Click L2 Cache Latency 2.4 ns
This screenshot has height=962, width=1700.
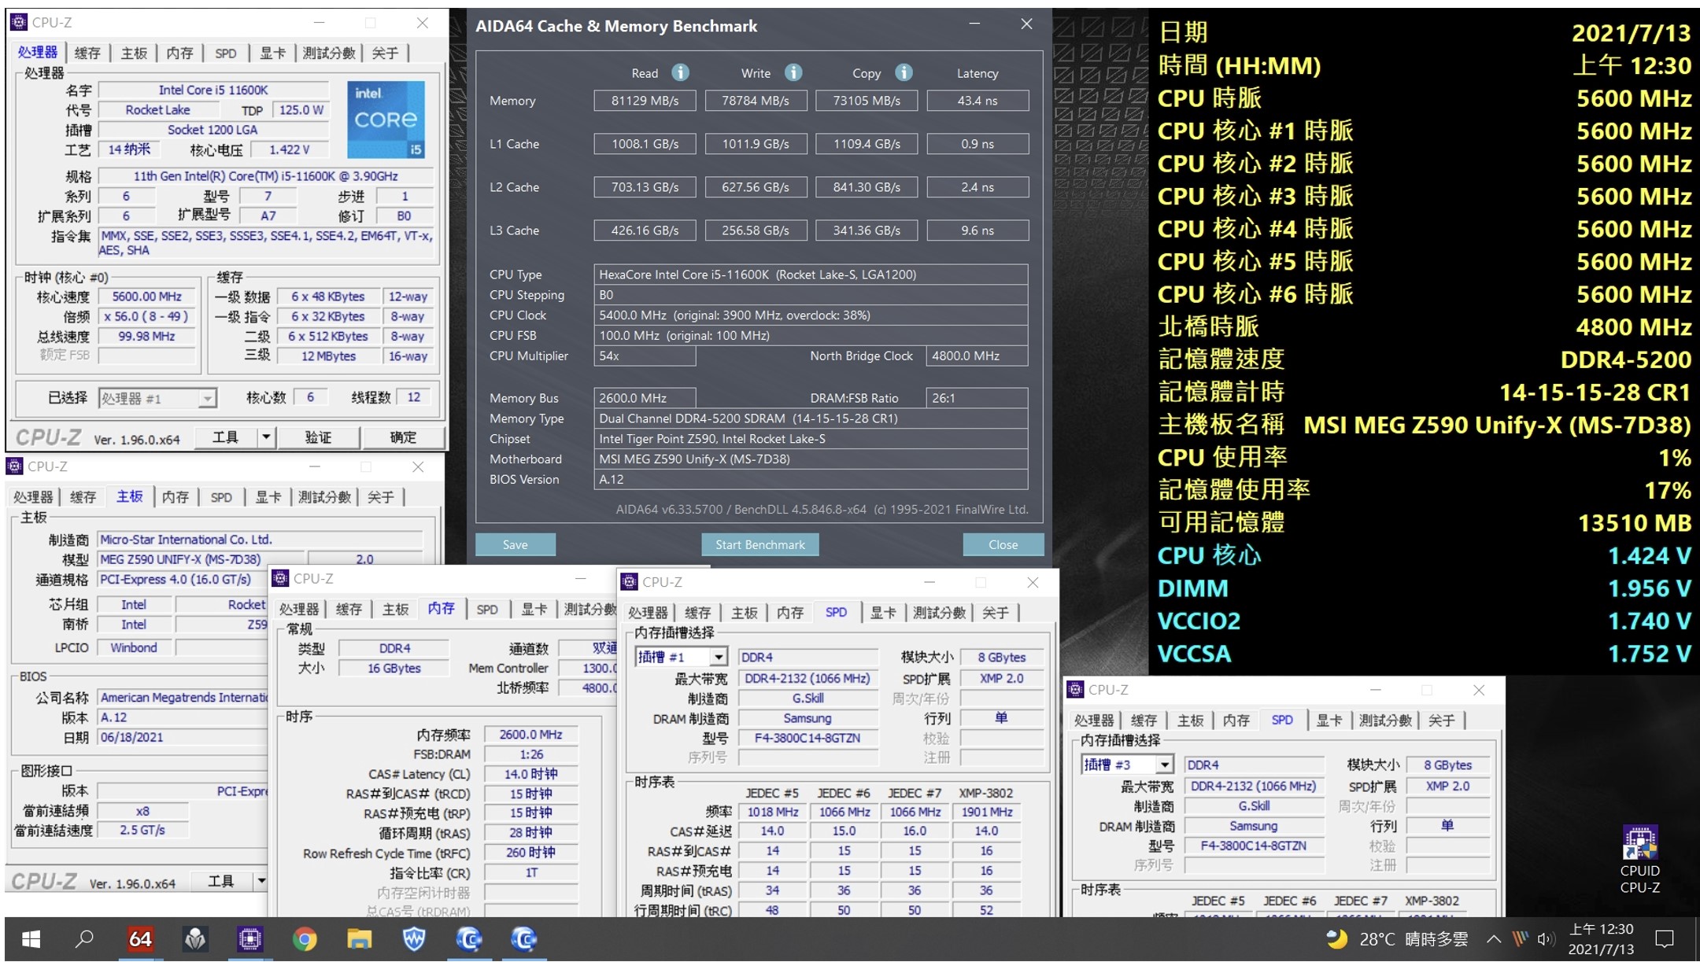coord(978,187)
